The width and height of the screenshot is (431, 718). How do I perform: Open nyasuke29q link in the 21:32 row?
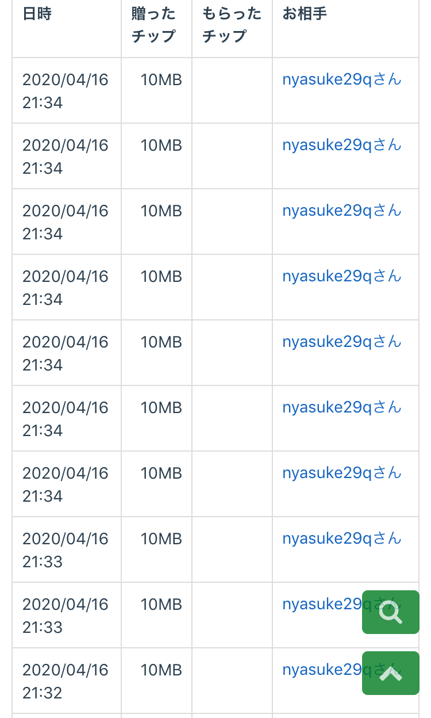[x=321, y=670]
